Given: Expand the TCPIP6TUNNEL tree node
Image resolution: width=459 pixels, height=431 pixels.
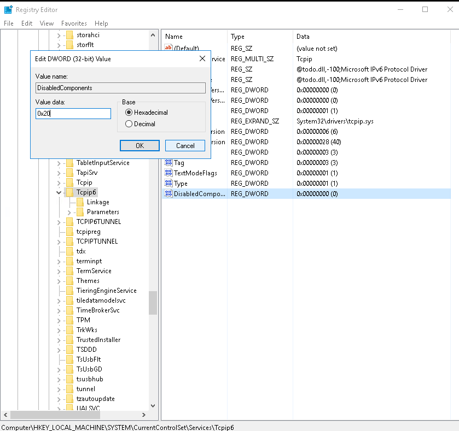Looking at the screenshot, I should (x=59, y=222).
